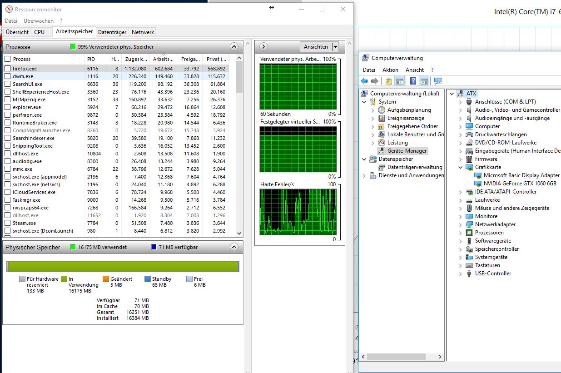Select the Systemgeräte icon

(469, 257)
